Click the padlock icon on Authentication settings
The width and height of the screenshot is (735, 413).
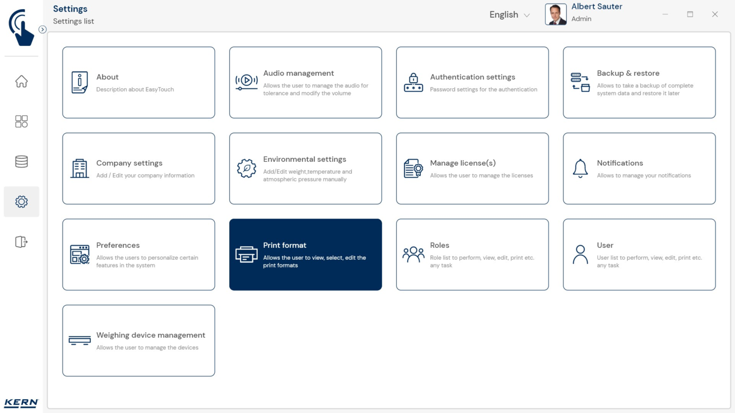(x=413, y=83)
